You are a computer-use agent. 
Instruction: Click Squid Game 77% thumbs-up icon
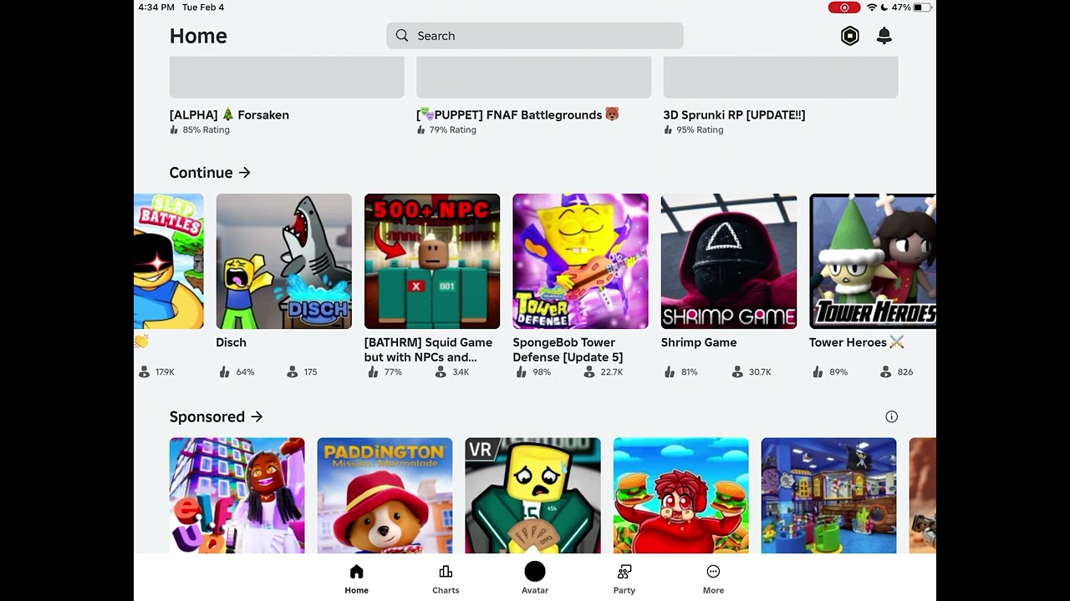point(372,372)
